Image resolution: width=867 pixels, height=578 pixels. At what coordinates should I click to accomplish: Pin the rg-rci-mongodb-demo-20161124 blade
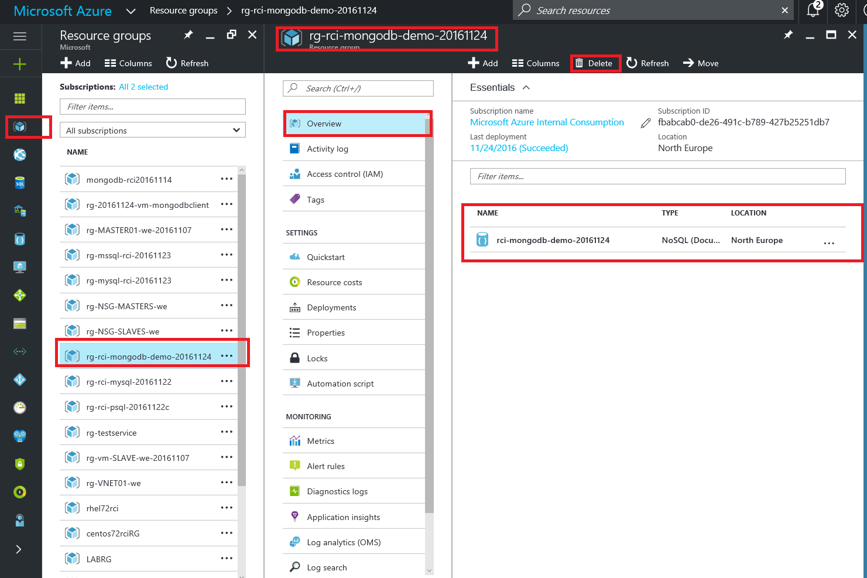[789, 35]
